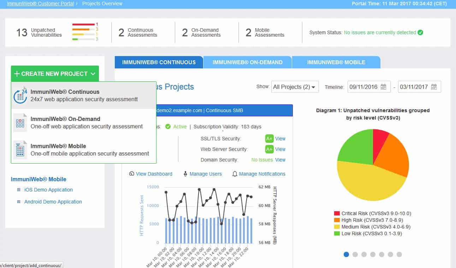Open iOS Demo Application project

[x=48, y=190]
